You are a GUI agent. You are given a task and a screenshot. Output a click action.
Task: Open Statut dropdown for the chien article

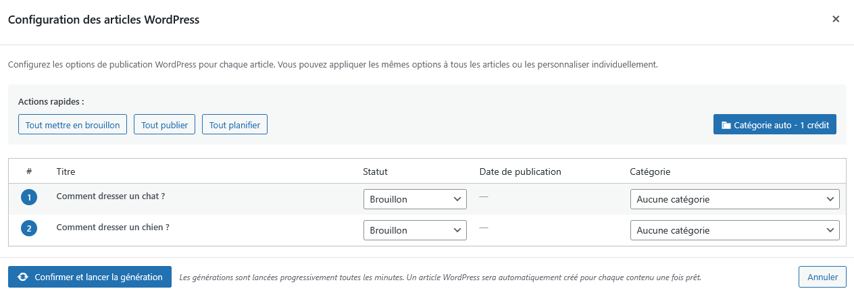pyautogui.click(x=415, y=230)
